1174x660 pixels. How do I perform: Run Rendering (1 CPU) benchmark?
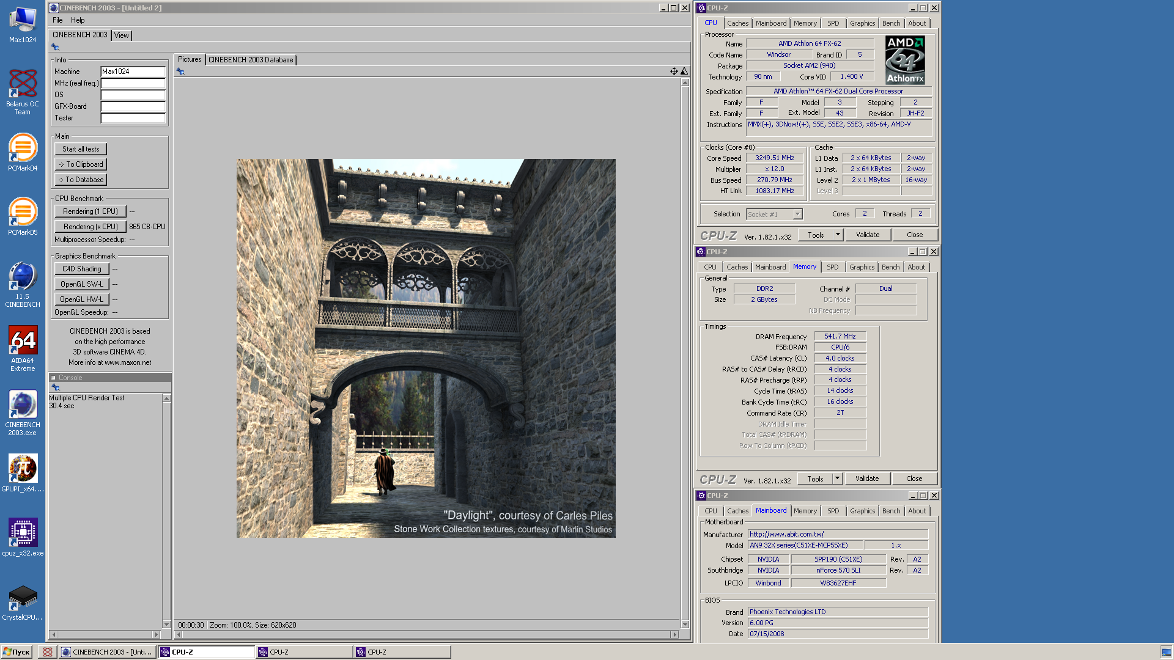(90, 211)
